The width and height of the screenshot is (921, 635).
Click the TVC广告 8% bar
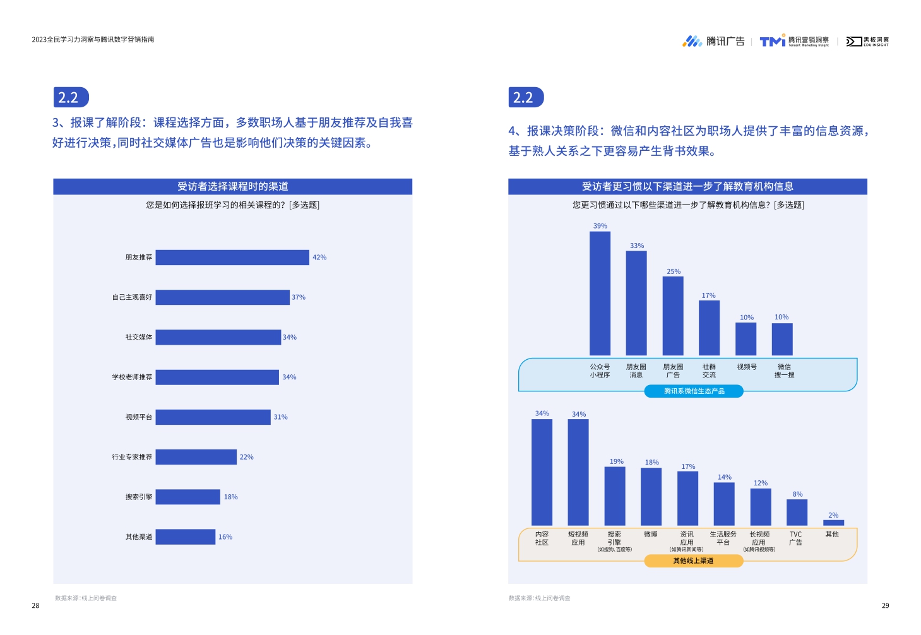tap(797, 511)
